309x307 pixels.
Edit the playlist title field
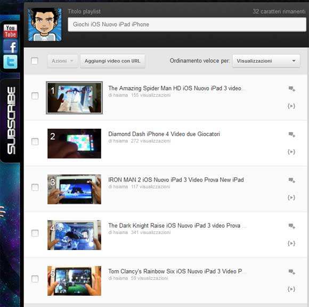click(x=187, y=24)
